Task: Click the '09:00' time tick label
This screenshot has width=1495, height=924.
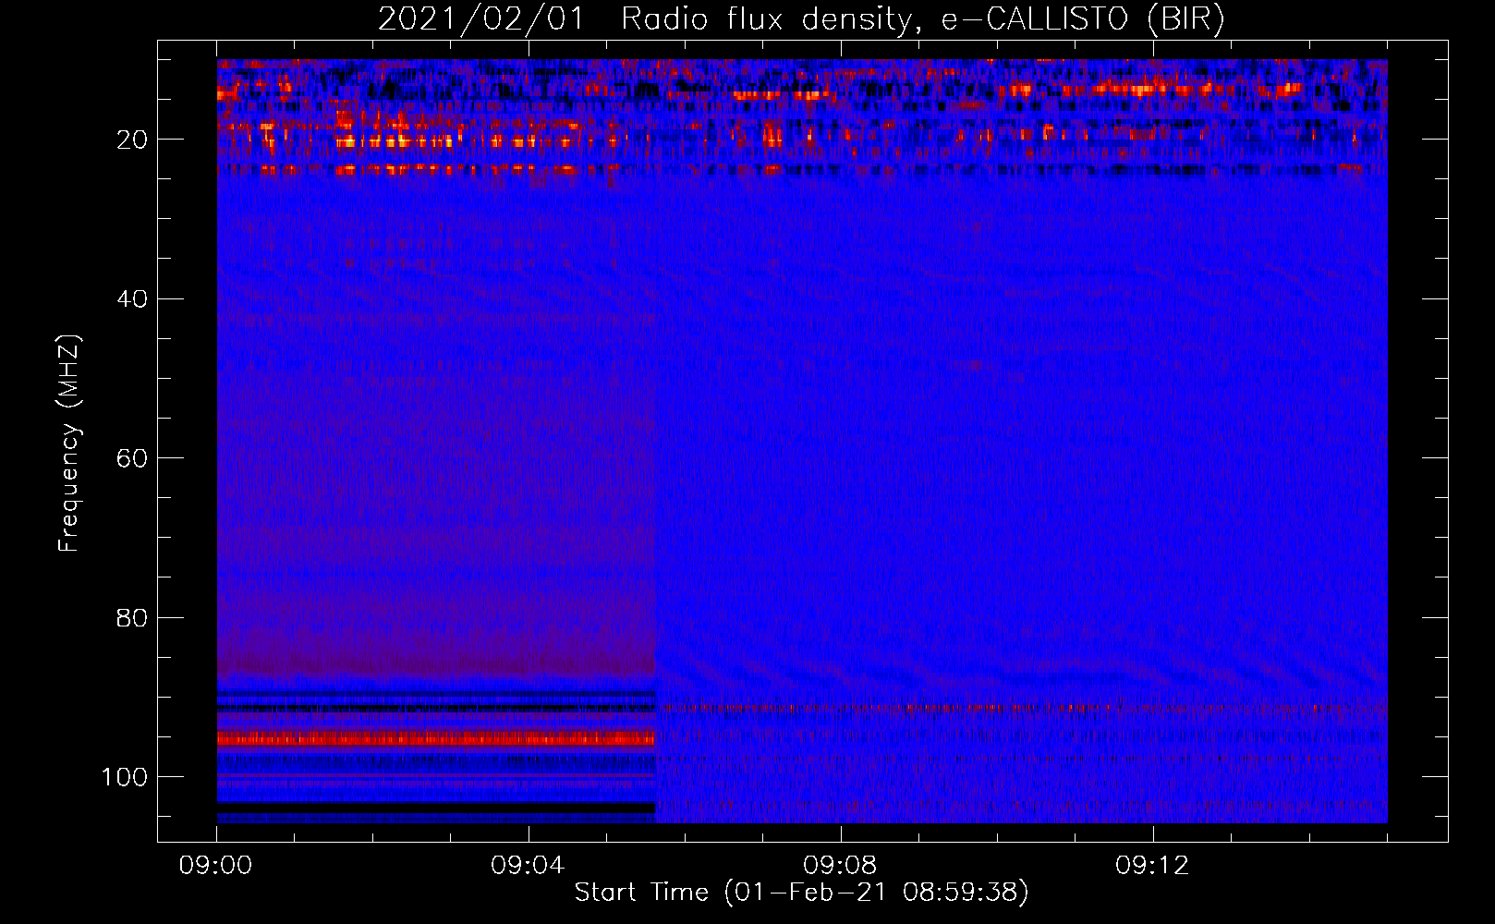Action: click(216, 866)
